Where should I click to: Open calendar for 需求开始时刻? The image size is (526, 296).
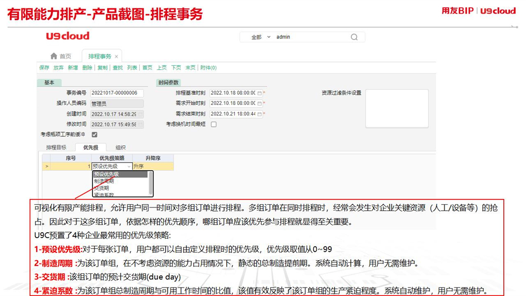coord(259,103)
